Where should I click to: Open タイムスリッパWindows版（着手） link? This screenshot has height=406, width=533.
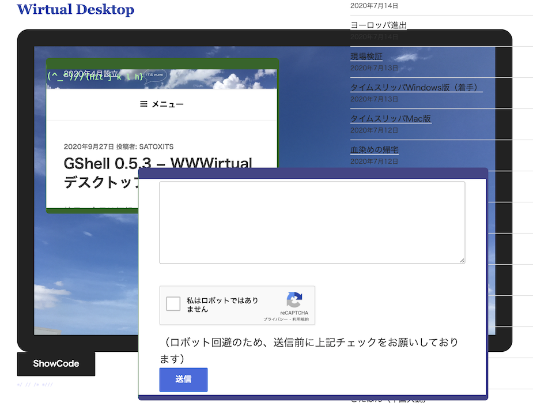[416, 88]
